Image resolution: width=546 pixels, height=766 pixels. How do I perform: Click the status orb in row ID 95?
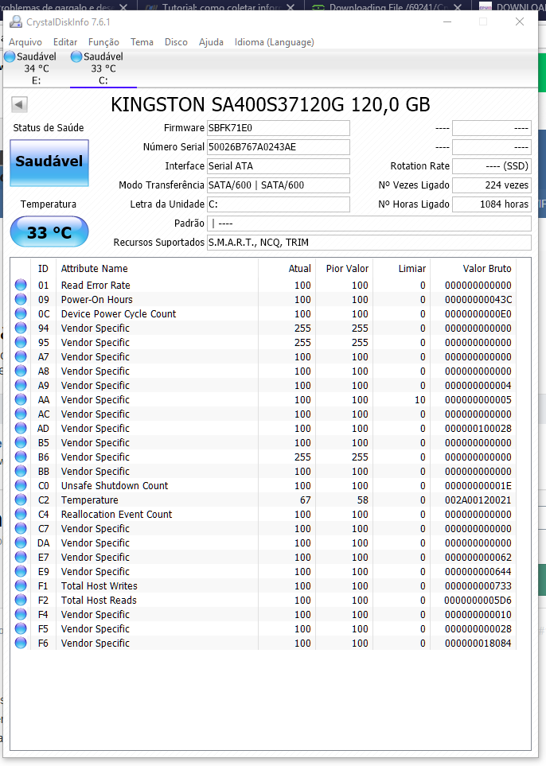point(21,342)
